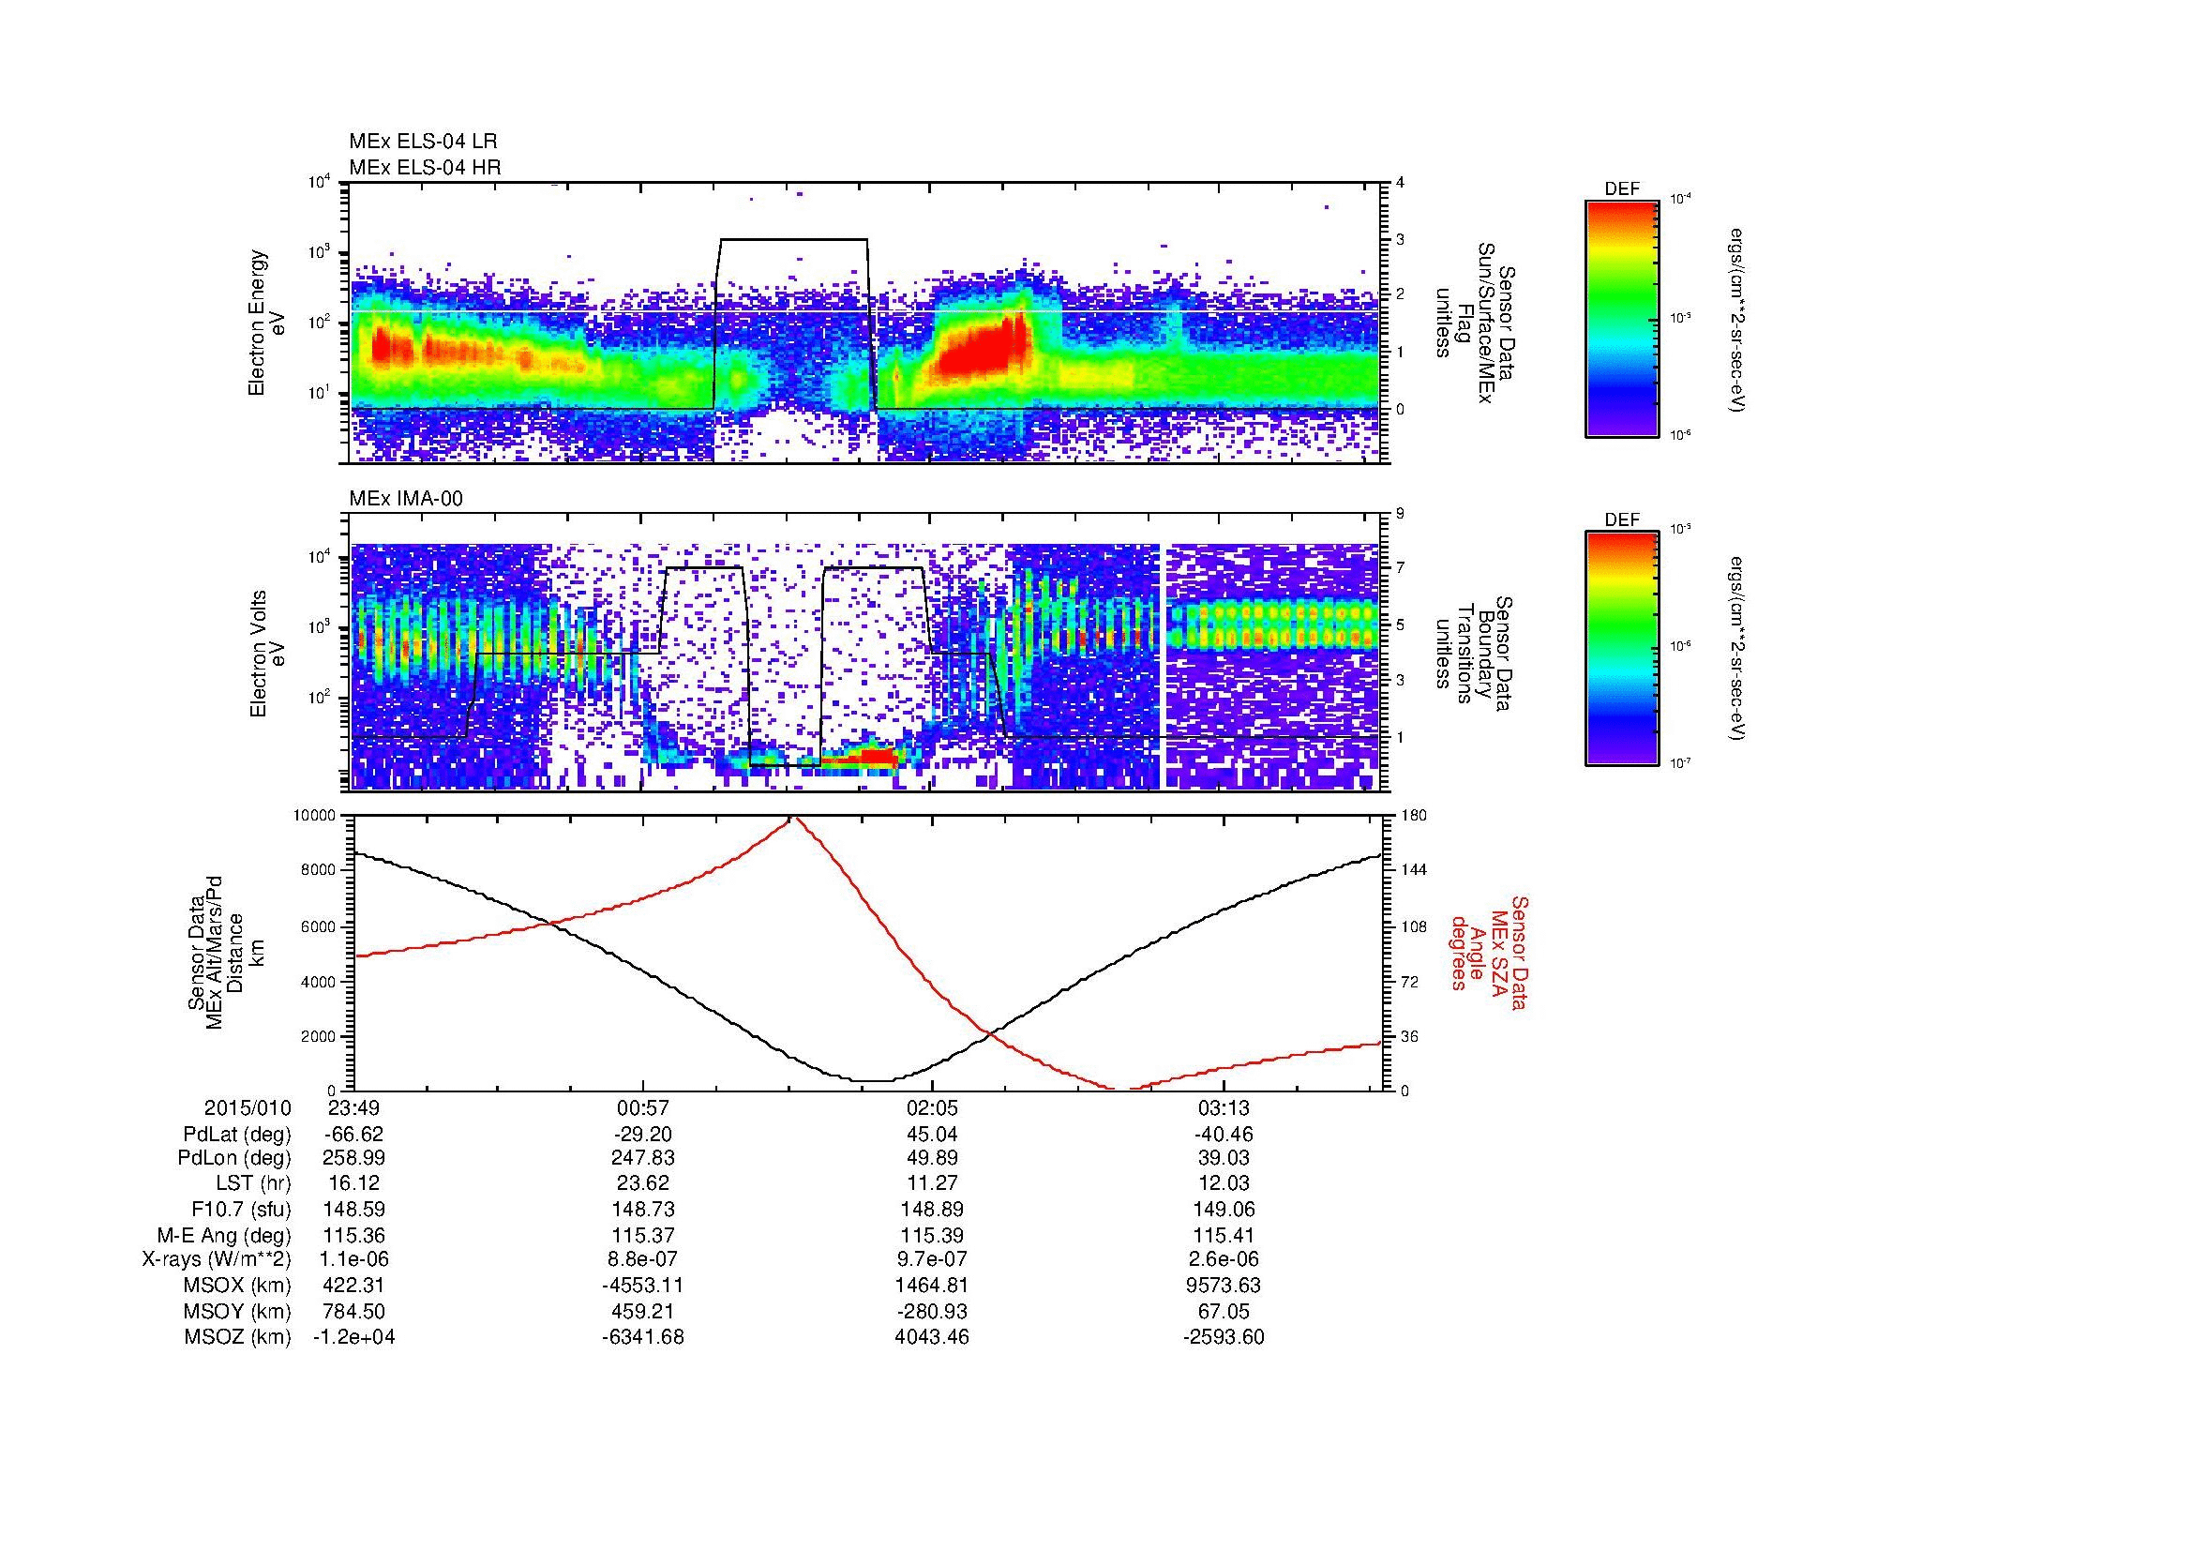Screen dimensions: 2193x1550
Task: Click the 'PdLon (deg)' row label
Action: click(234, 1158)
